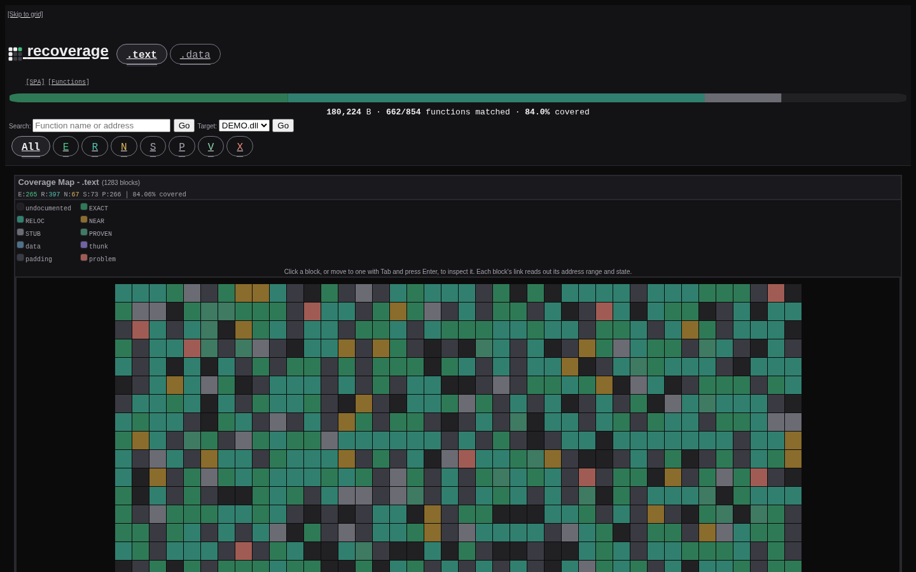916x572 pixels.
Task: Switch to the .data section tab
Action: tap(195, 54)
